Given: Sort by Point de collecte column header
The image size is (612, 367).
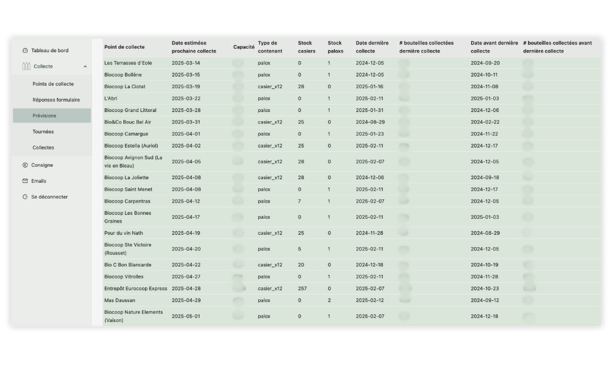Looking at the screenshot, I should tap(124, 47).
